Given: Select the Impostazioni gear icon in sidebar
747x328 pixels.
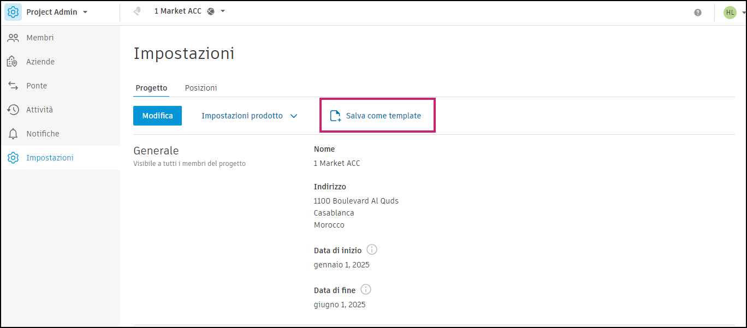Looking at the screenshot, I should [x=12, y=157].
